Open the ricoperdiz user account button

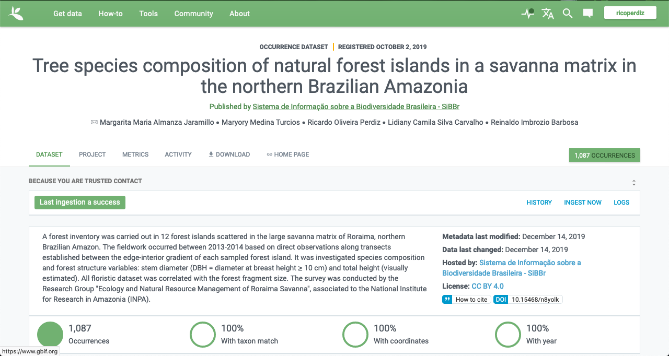pos(630,13)
